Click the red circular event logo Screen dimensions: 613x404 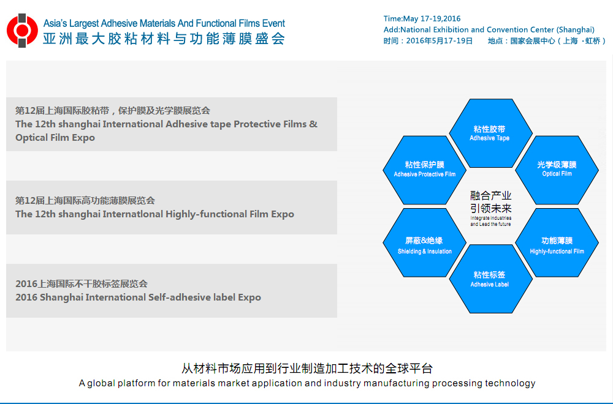(22, 31)
